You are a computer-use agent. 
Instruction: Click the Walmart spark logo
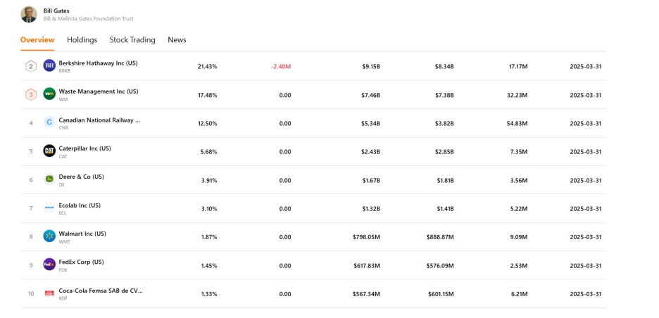[x=49, y=236]
